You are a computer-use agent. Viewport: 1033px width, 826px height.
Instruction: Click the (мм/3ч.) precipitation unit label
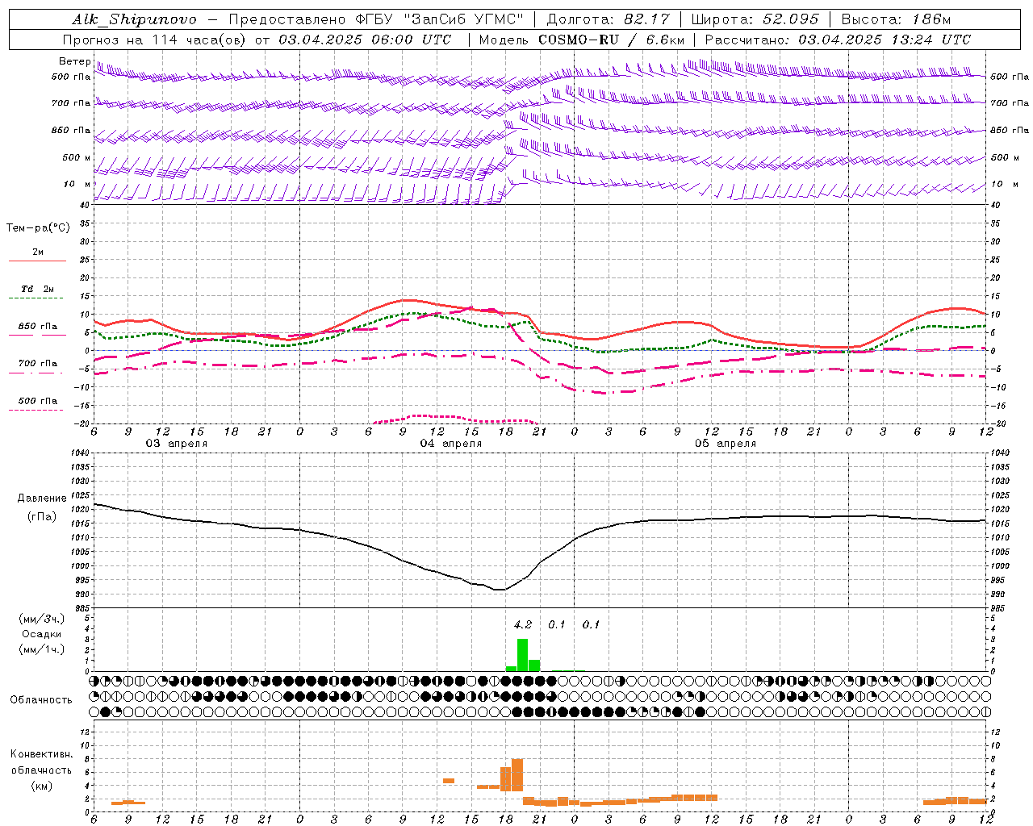click(x=42, y=619)
